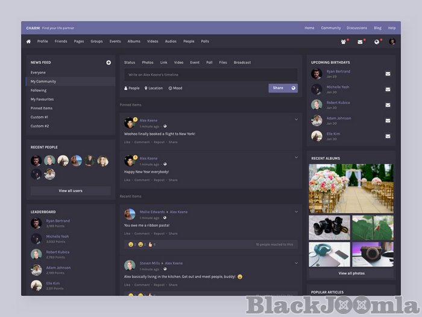Tag People in the post
The width and height of the screenshot is (422, 317).
coord(131,88)
